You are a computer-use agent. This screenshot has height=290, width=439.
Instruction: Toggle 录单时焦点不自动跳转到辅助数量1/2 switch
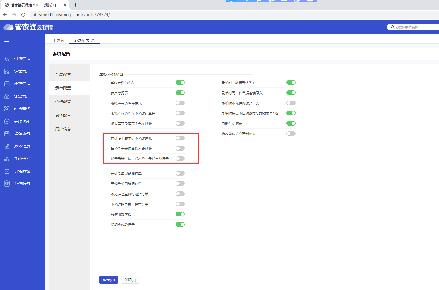coord(291,113)
